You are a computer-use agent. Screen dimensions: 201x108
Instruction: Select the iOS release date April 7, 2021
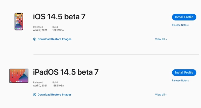(x=40, y=30)
